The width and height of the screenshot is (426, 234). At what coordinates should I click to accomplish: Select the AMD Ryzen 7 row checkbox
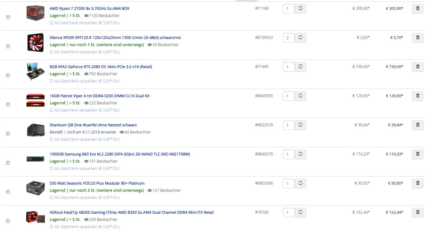tap(8, 17)
